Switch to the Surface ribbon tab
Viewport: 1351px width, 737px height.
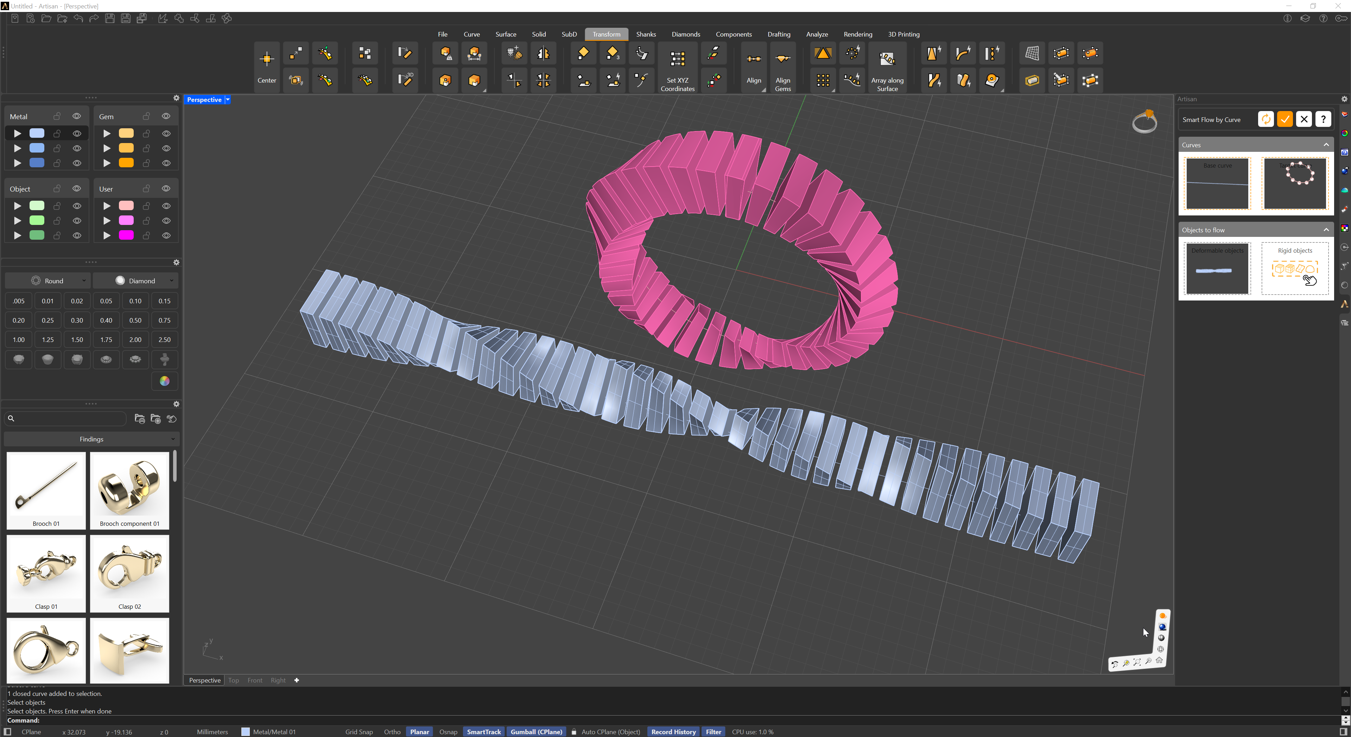click(x=506, y=34)
